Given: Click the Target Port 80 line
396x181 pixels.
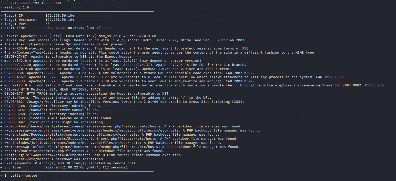Looking at the screenshot, I should (26, 24).
